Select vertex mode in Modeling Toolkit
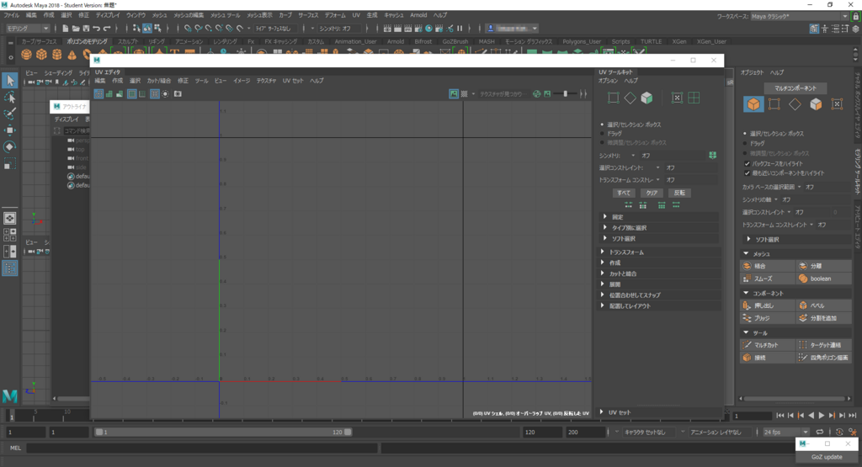Image resolution: width=862 pixels, height=467 pixels. point(774,103)
